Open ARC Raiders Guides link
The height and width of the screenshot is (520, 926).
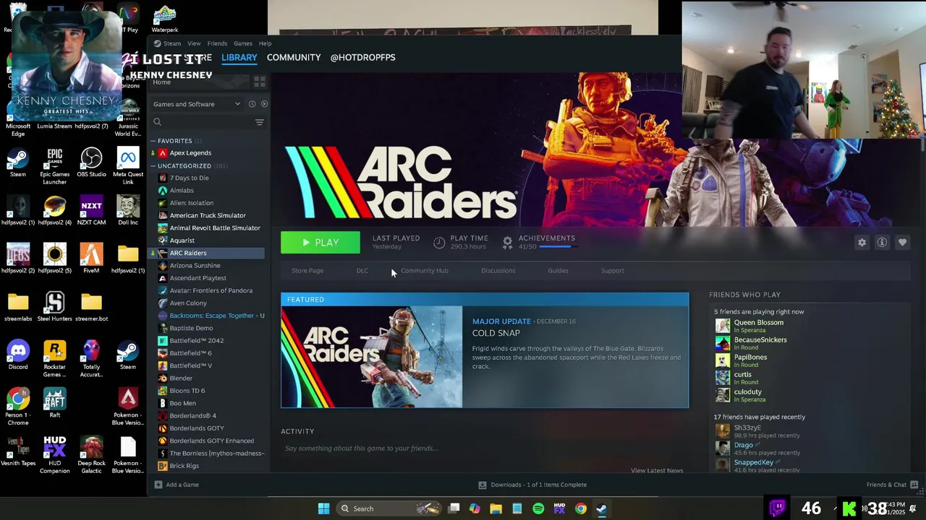click(x=558, y=271)
